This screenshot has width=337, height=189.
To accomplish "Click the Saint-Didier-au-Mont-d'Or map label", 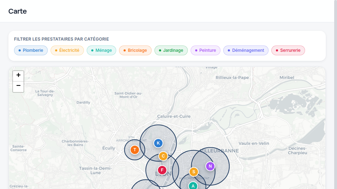I will 128,95.
